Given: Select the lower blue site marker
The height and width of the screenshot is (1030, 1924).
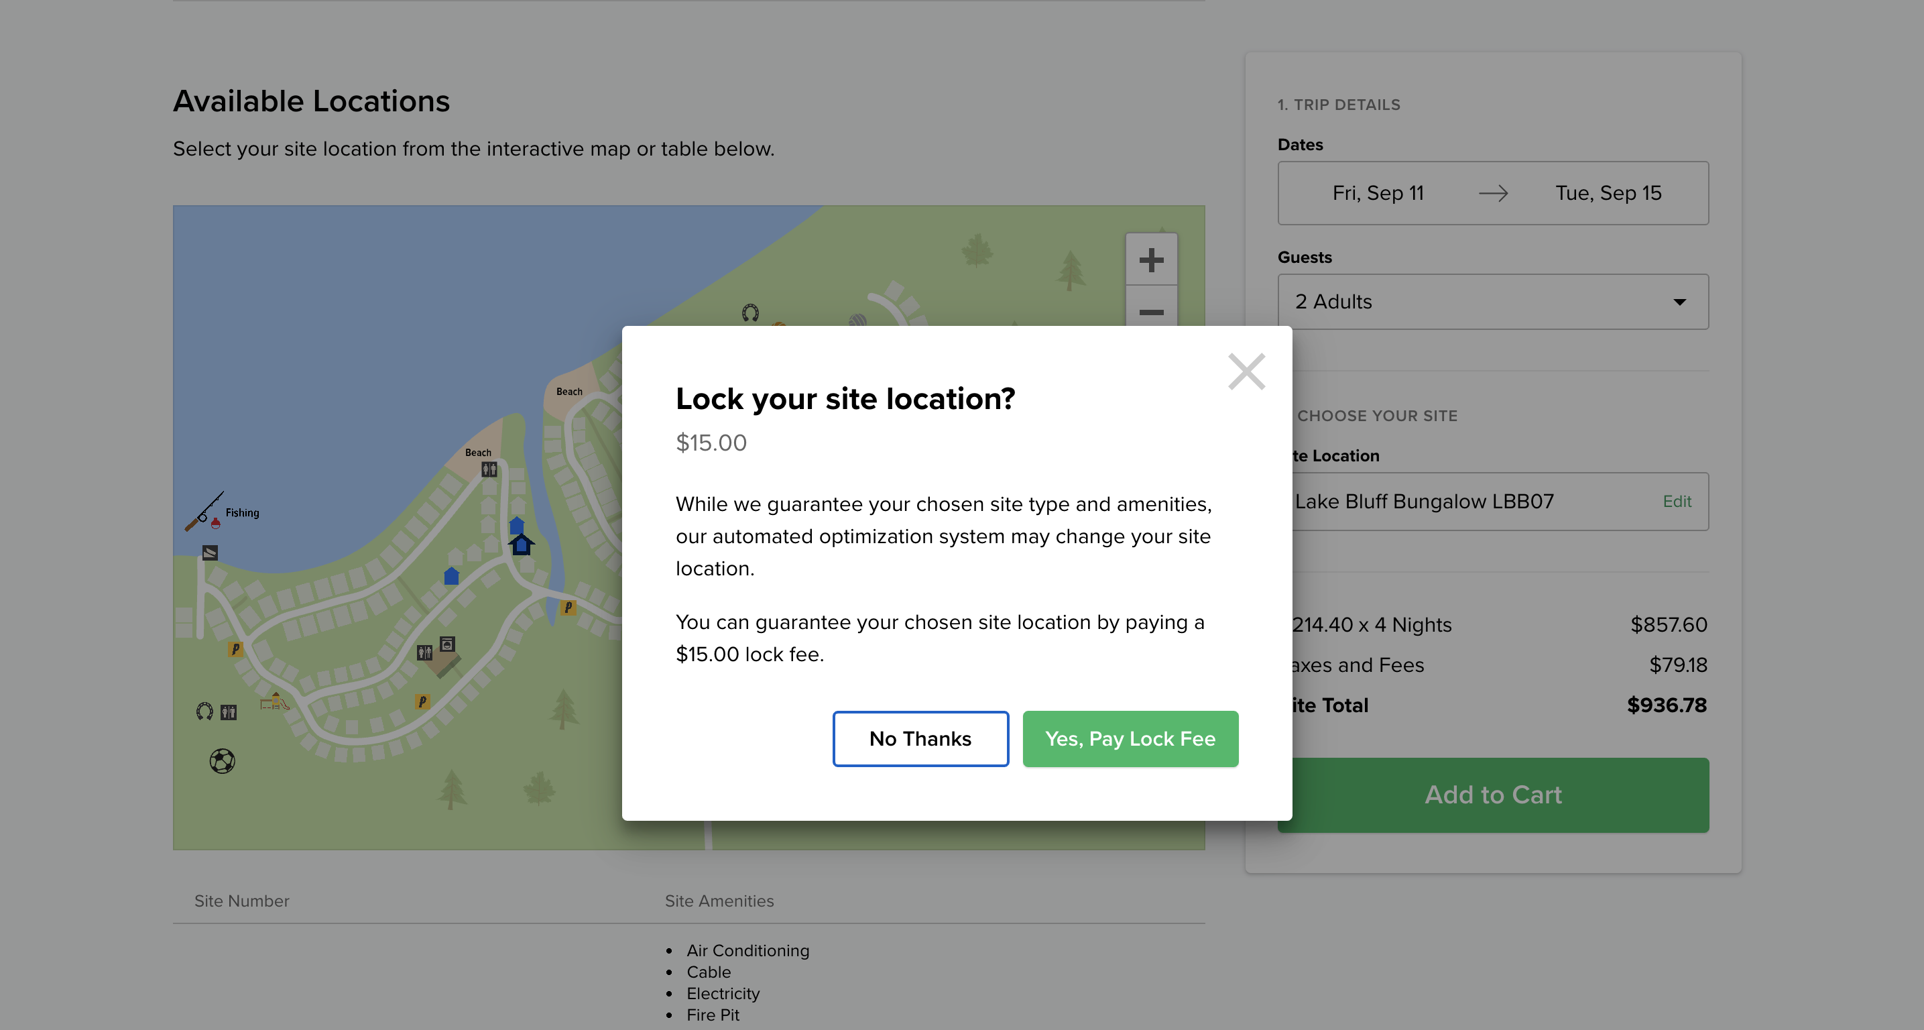Looking at the screenshot, I should tap(451, 576).
